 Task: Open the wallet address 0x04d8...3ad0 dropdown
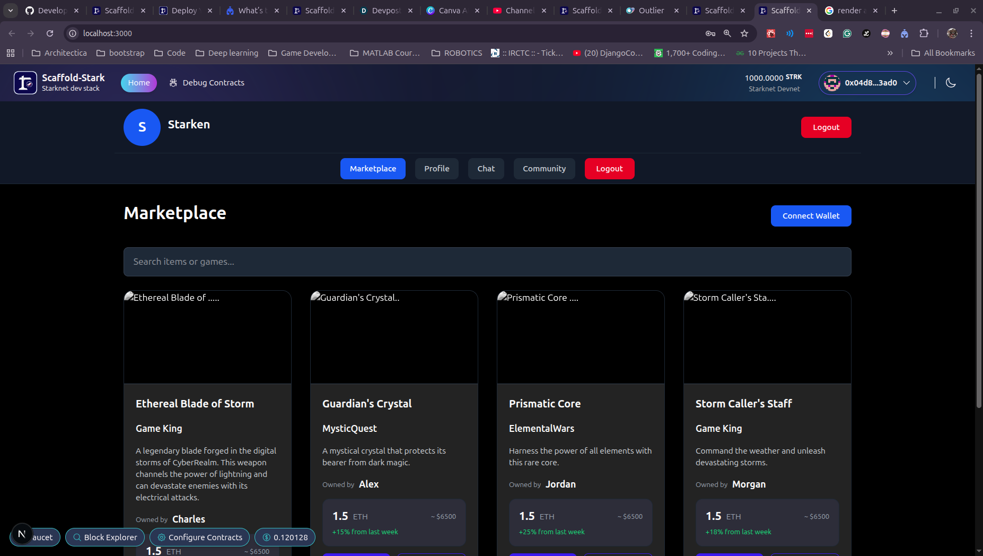867,83
